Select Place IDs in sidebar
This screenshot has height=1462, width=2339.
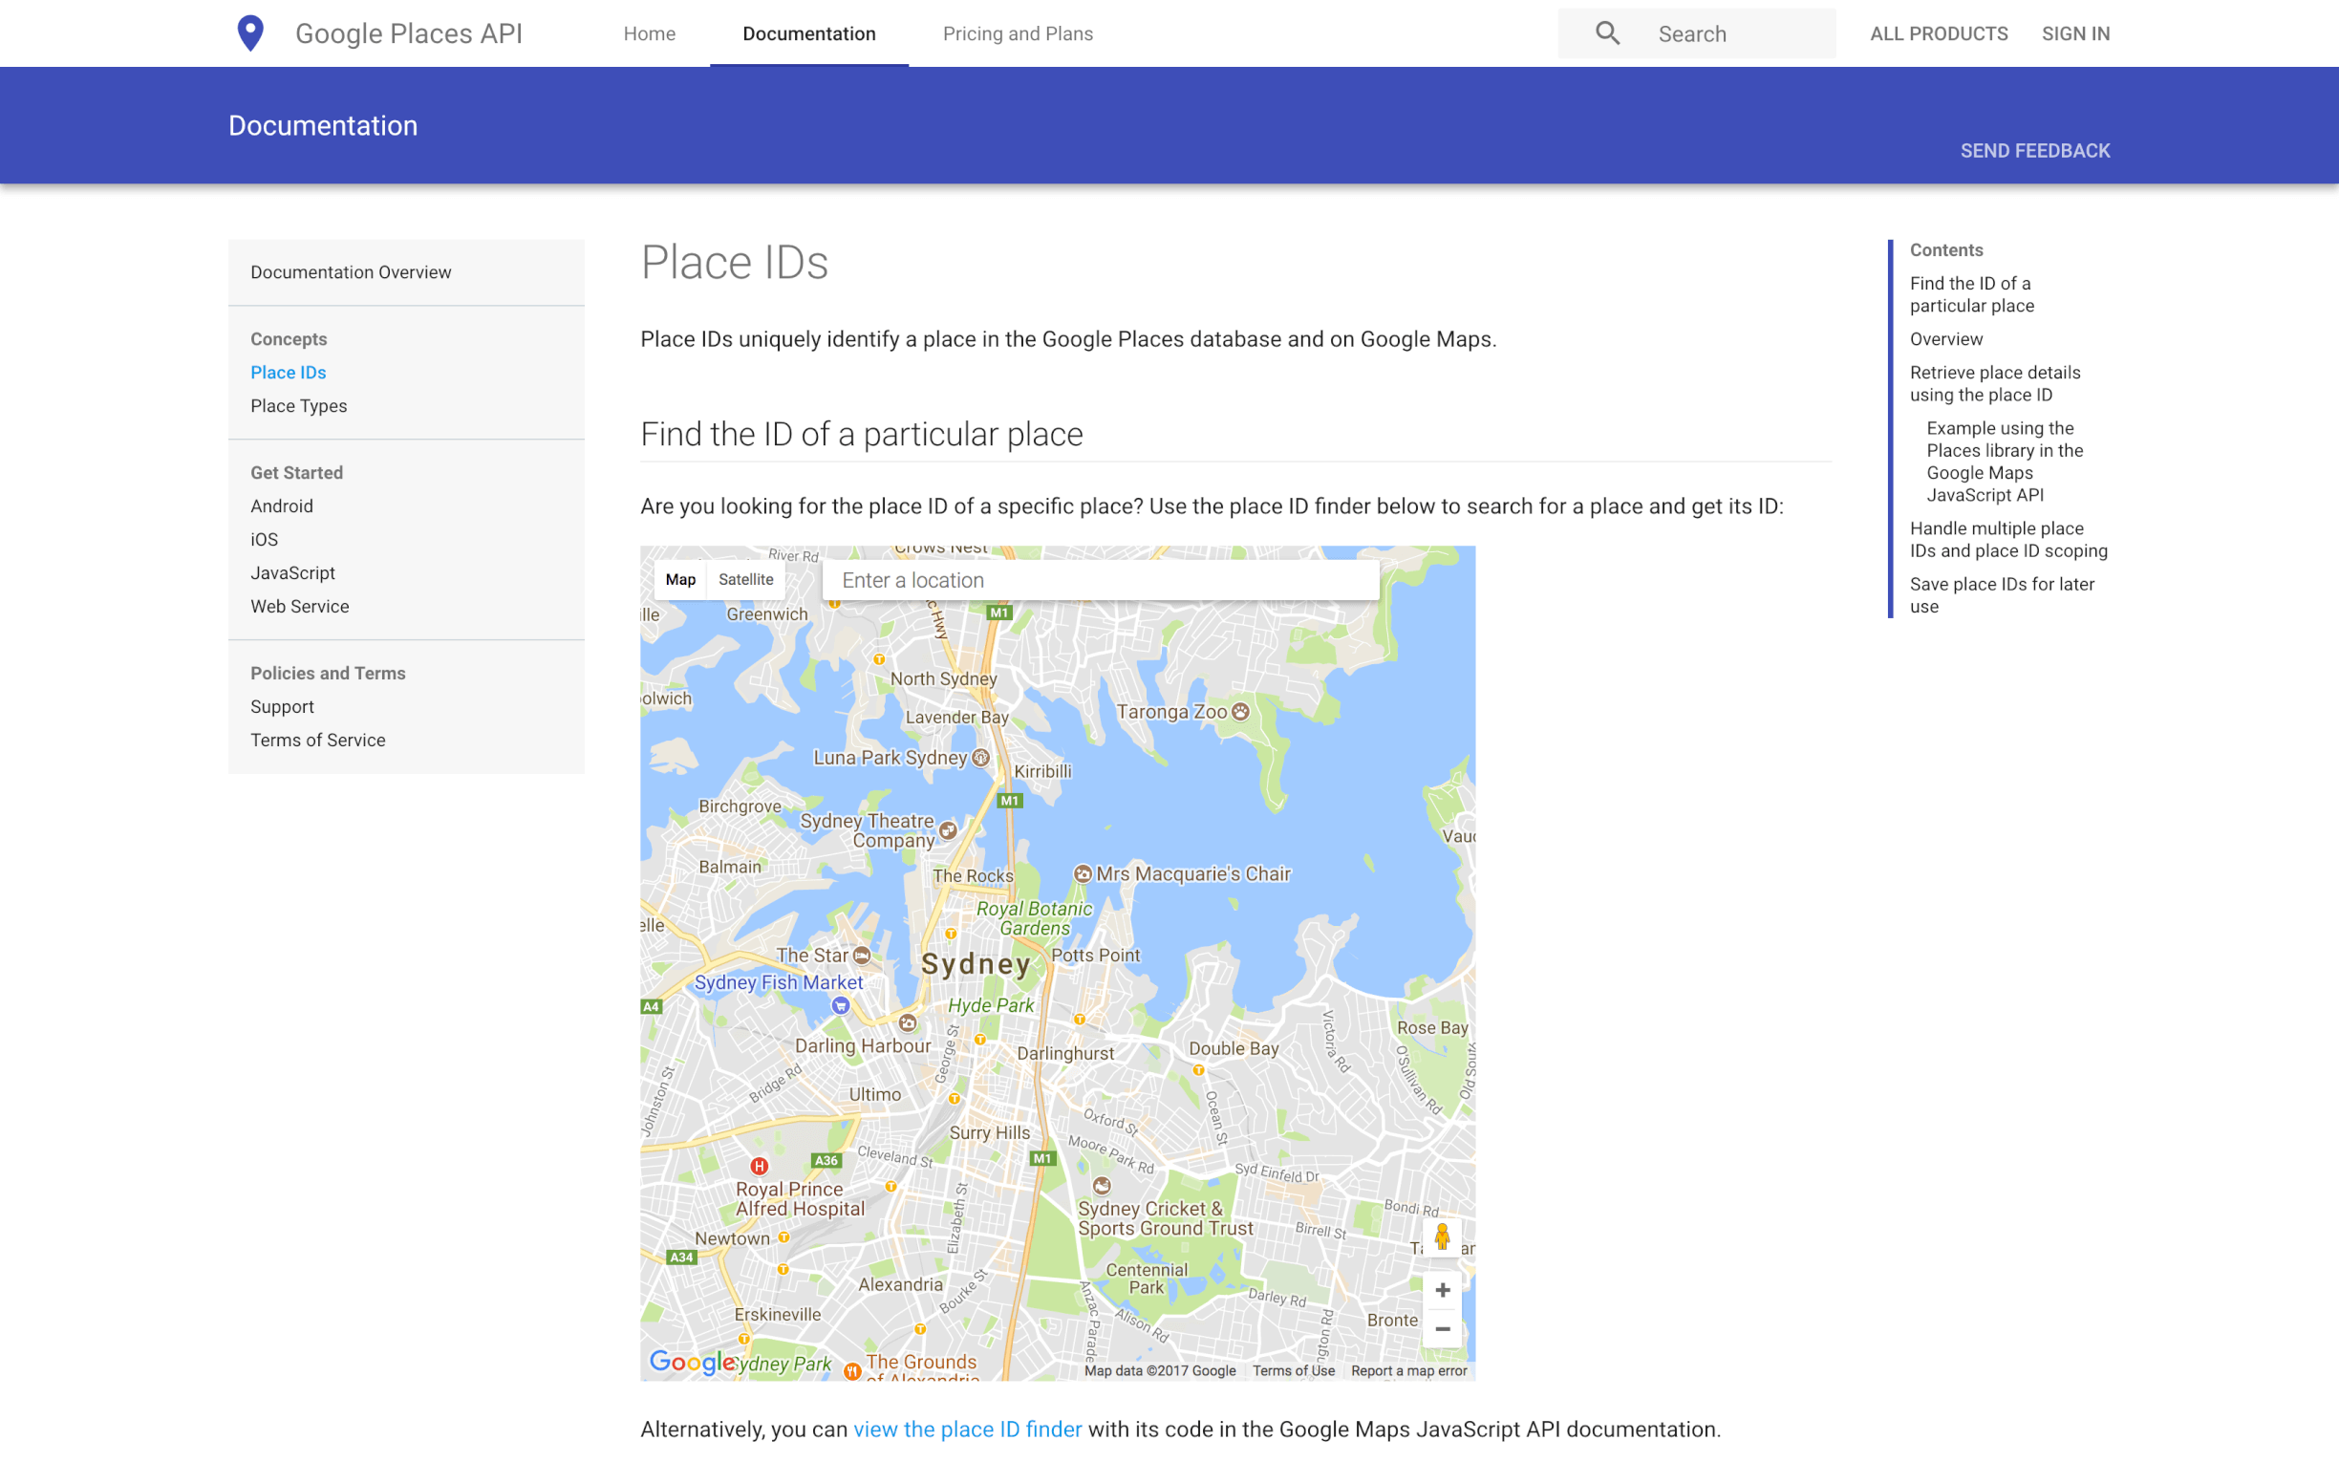coord(288,373)
